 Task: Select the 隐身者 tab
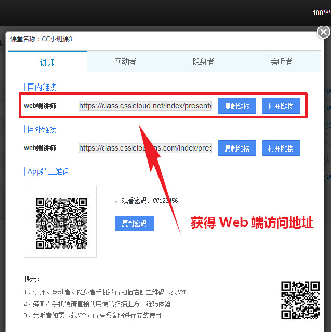pos(203,62)
